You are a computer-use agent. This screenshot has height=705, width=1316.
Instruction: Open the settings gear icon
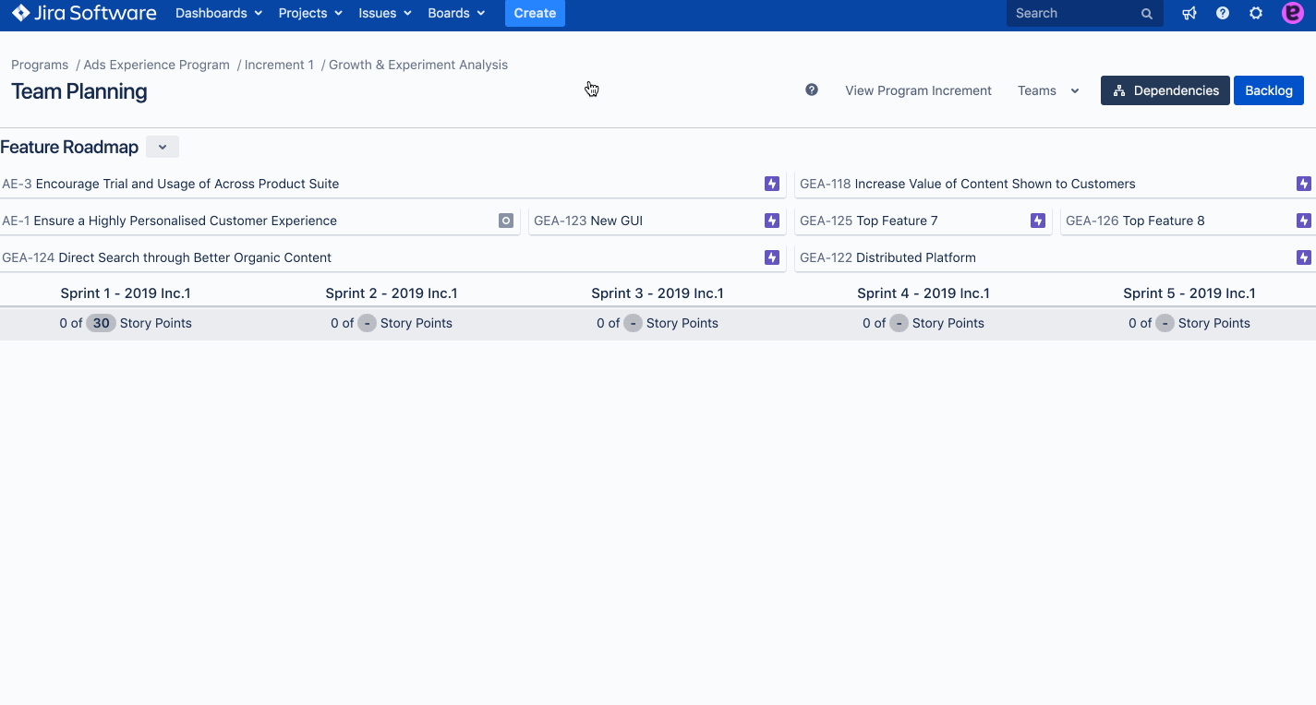1256,13
